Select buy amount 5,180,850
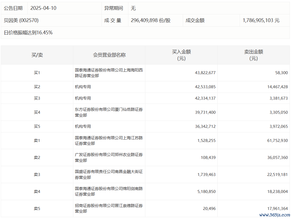This screenshot has width=292, height=219. (206, 192)
